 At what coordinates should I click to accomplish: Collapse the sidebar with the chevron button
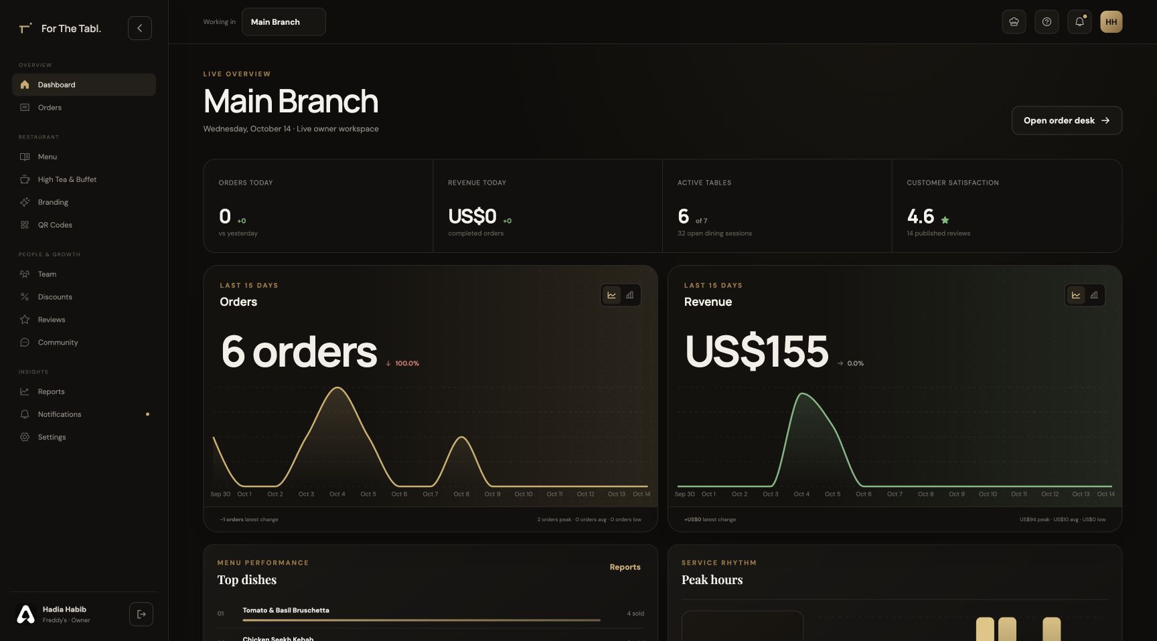point(139,28)
